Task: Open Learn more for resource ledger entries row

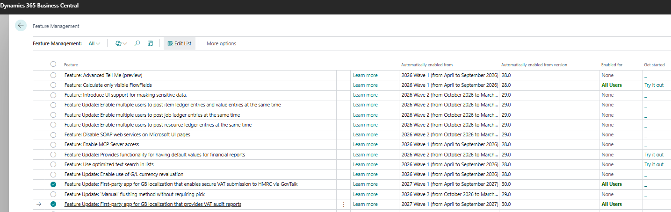Action: click(x=365, y=125)
